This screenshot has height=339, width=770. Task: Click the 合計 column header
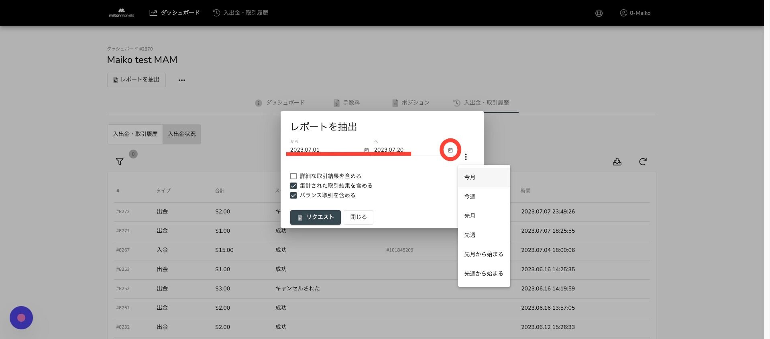(x=220, y=191)
